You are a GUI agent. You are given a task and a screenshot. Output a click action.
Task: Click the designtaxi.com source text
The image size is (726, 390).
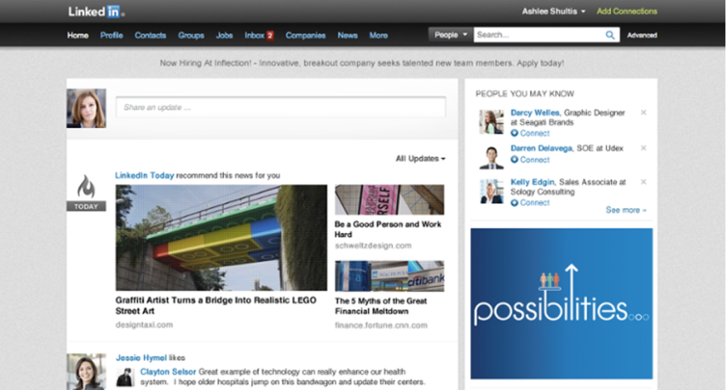[x=144, y=325]
